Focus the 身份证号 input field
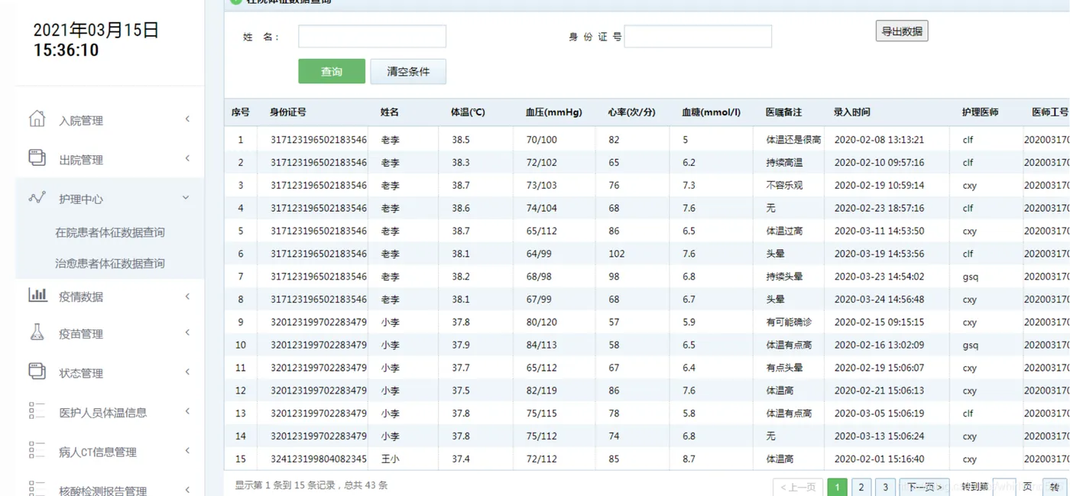 coord(698,36)
